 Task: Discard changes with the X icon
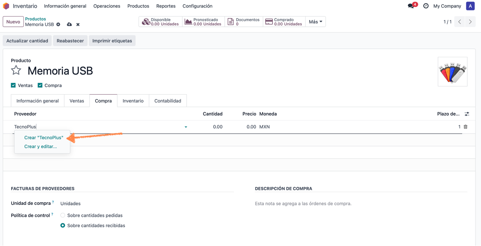tap(78, 25)
